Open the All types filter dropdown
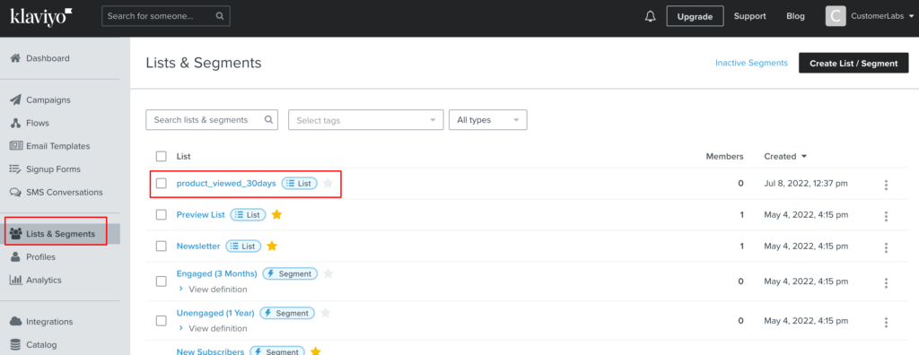The width and height of the screenshot is (919, 355). (x=487, y=119)
